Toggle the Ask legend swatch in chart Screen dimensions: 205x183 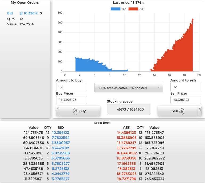click(133, 9)
